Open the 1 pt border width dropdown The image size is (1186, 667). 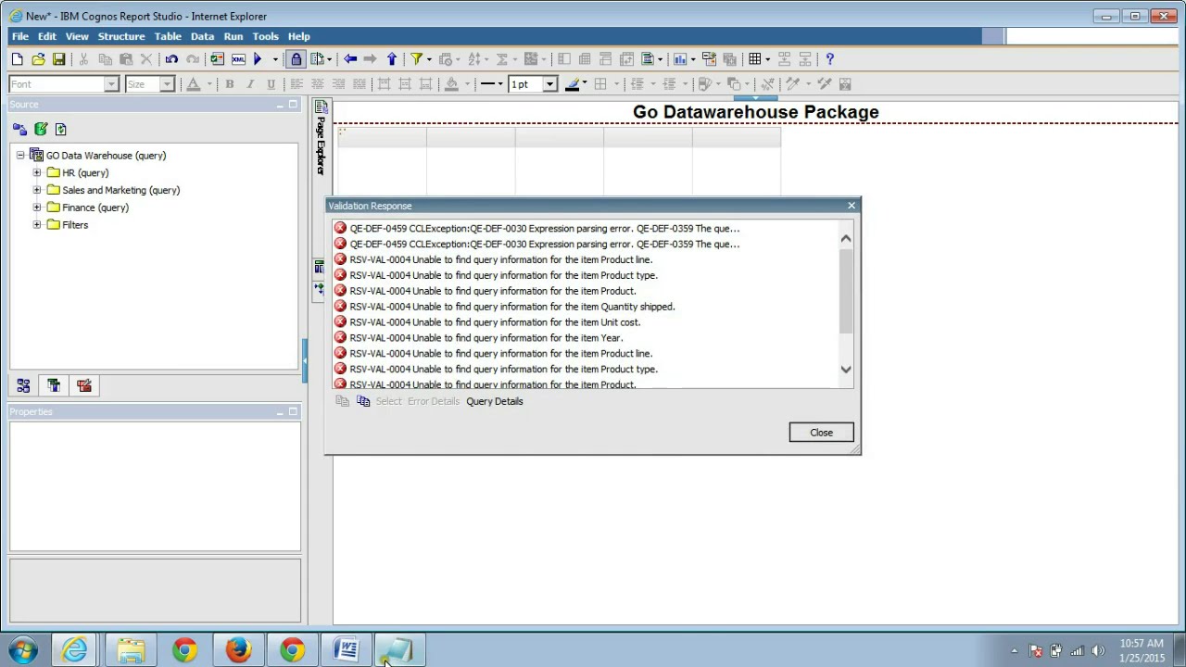[549, 84]
